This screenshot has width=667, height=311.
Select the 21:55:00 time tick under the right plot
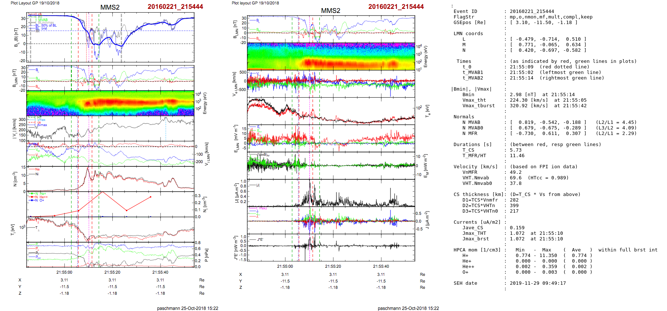point(285,266)
